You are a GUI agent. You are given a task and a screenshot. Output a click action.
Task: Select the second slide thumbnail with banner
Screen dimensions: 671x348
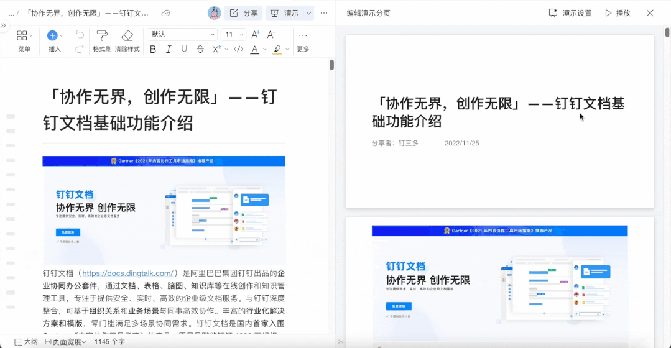499,280
